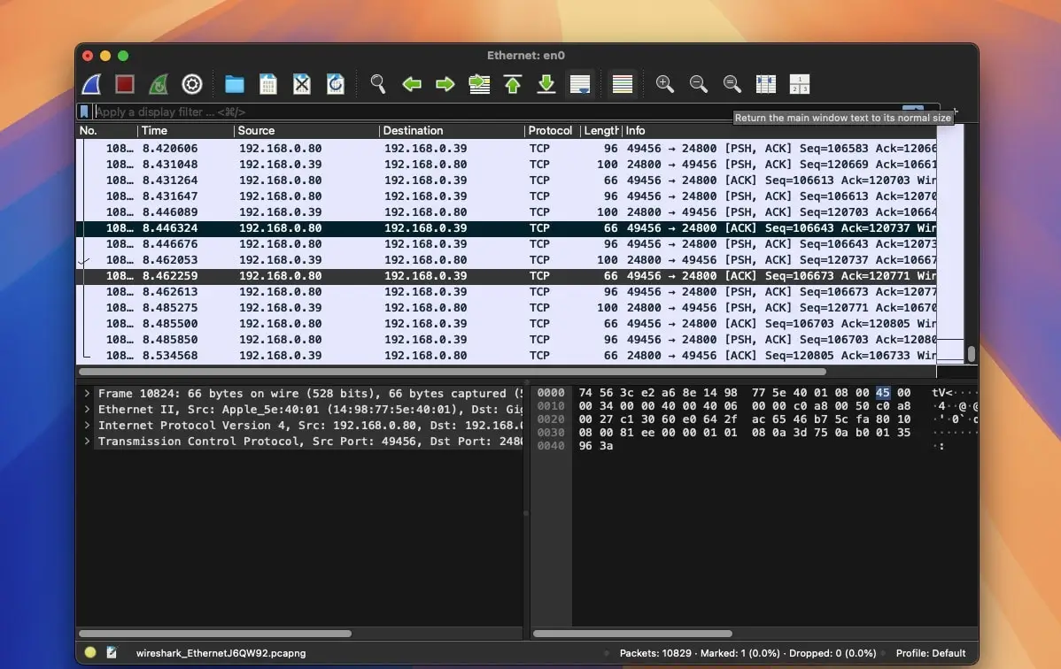This screenshot has height=669, width=1061.
Task: Toggle auto-scroll to last packet during capture
Action: [580, 85]
